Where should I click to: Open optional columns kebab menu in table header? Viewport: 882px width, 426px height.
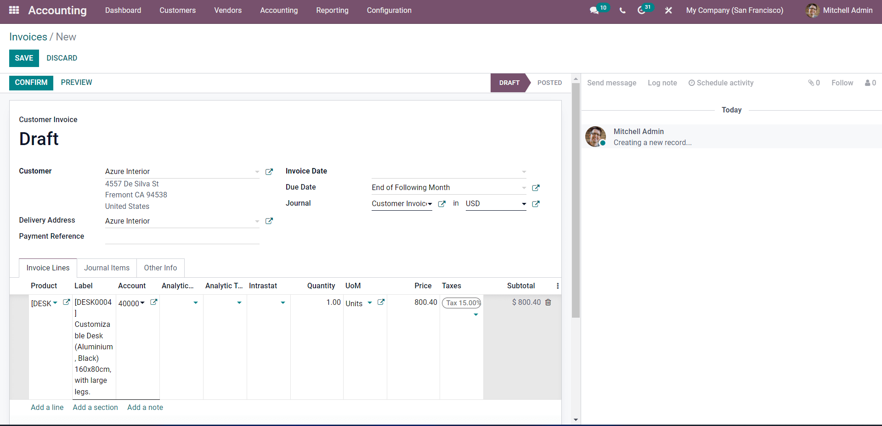click(x=558, y=286)
